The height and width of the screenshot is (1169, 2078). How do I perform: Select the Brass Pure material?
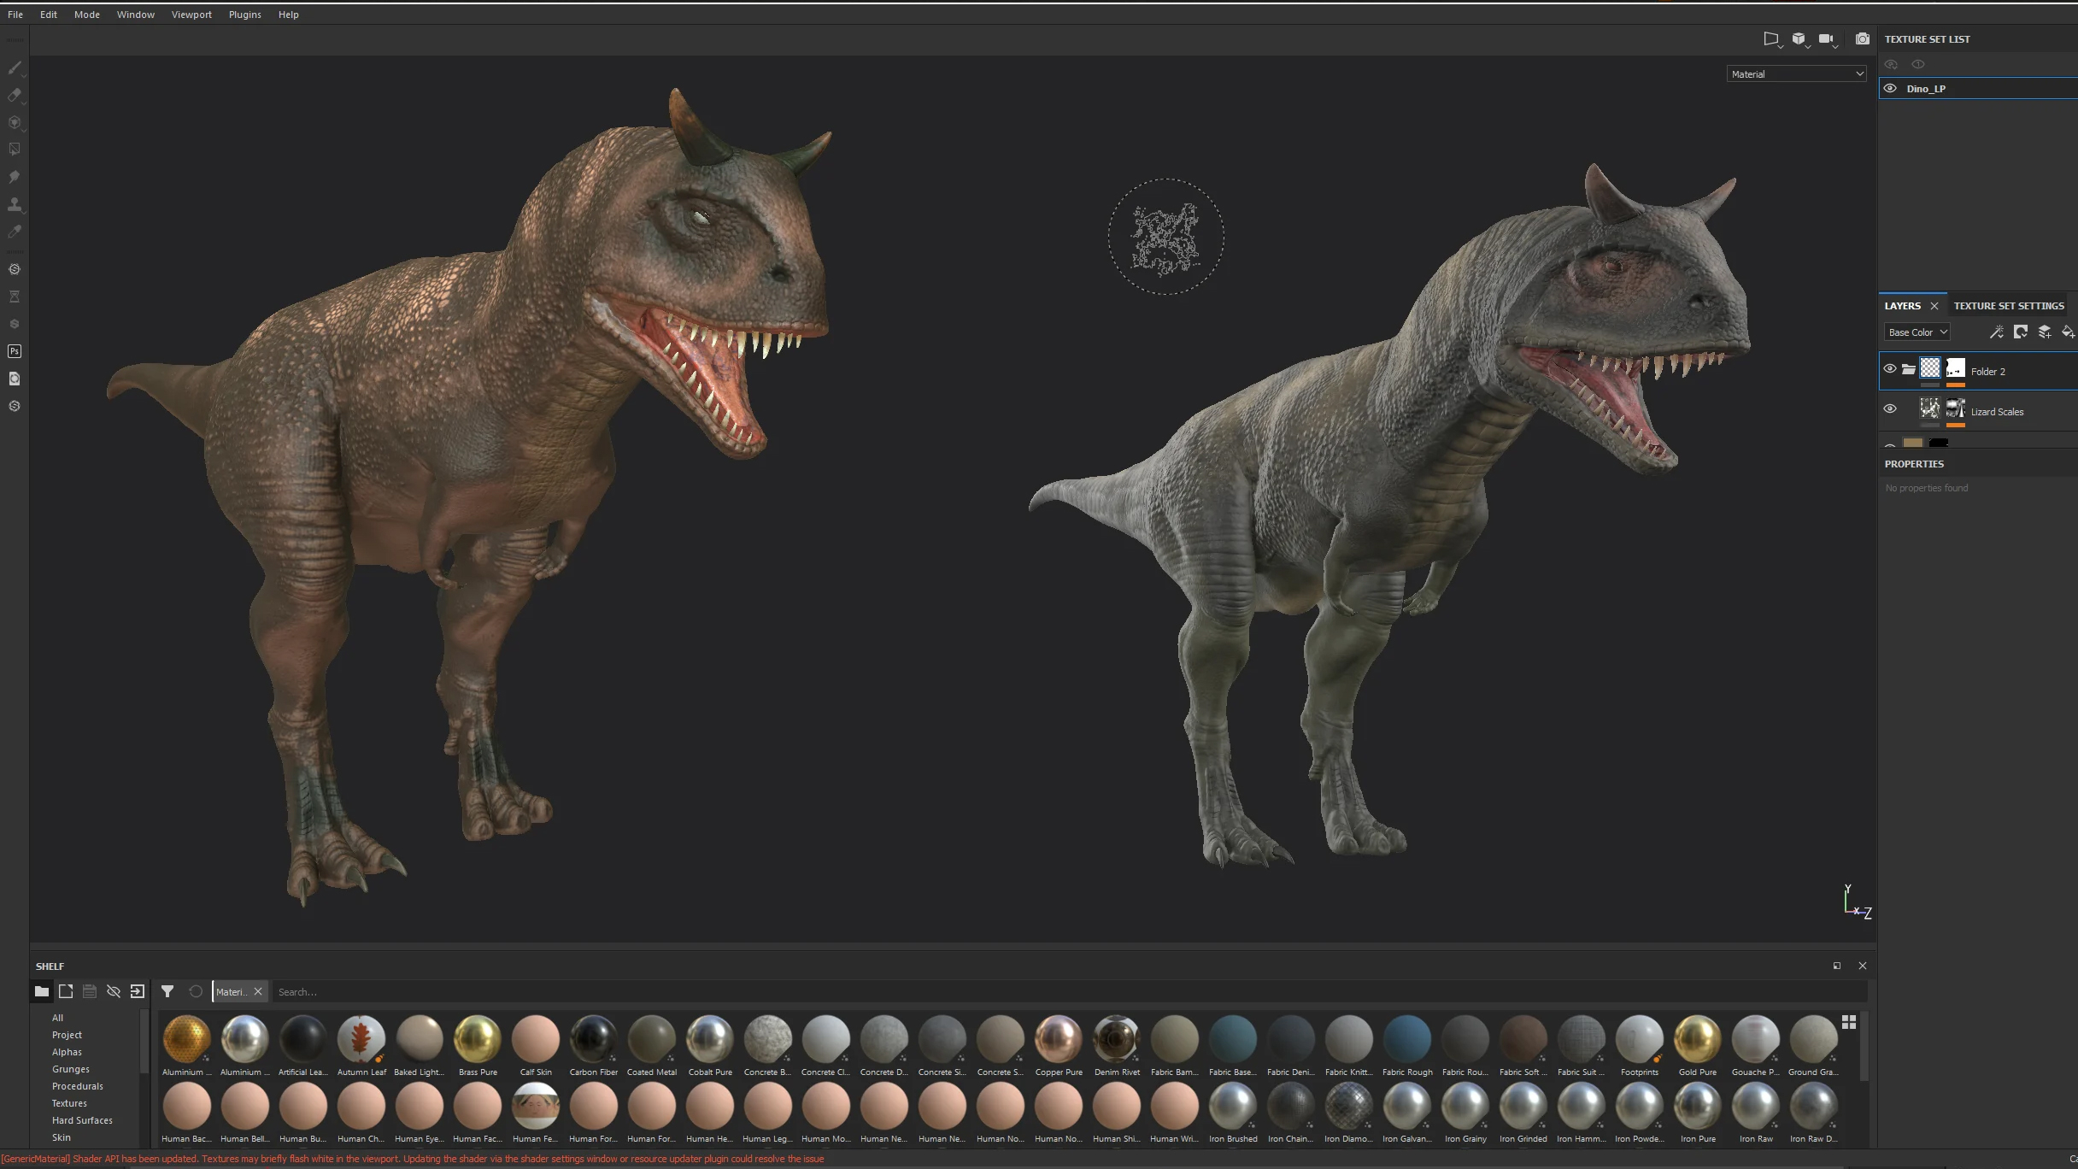point(478,1045)
